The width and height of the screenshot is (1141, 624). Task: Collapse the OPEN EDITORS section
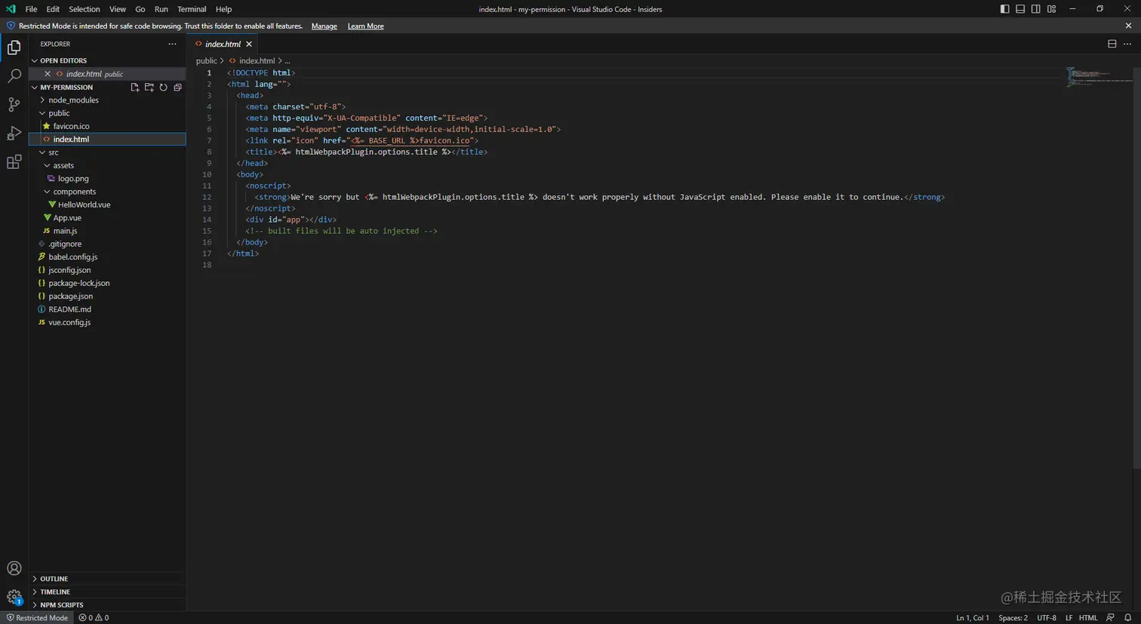pyautogui.click(x=107, y=60)
